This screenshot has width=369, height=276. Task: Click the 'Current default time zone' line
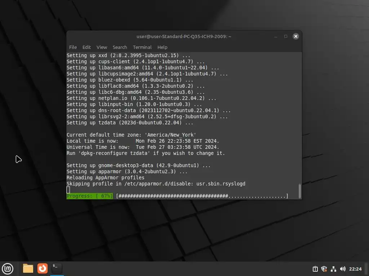click(x=131, y=135)
